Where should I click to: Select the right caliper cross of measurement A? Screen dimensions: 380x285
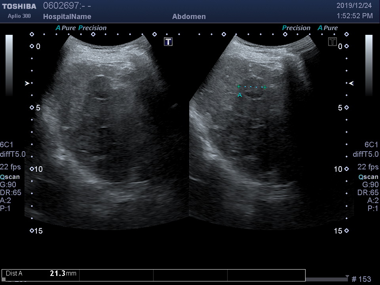[265, 87]
